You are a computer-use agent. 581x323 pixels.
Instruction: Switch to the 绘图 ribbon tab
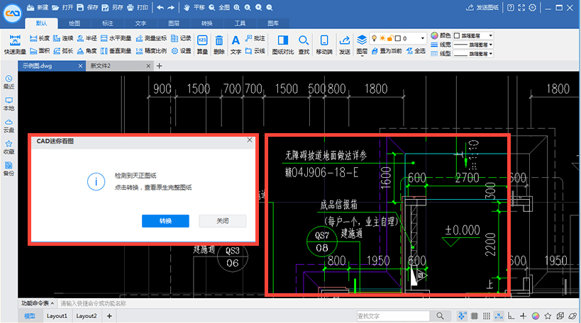point(74,23)
